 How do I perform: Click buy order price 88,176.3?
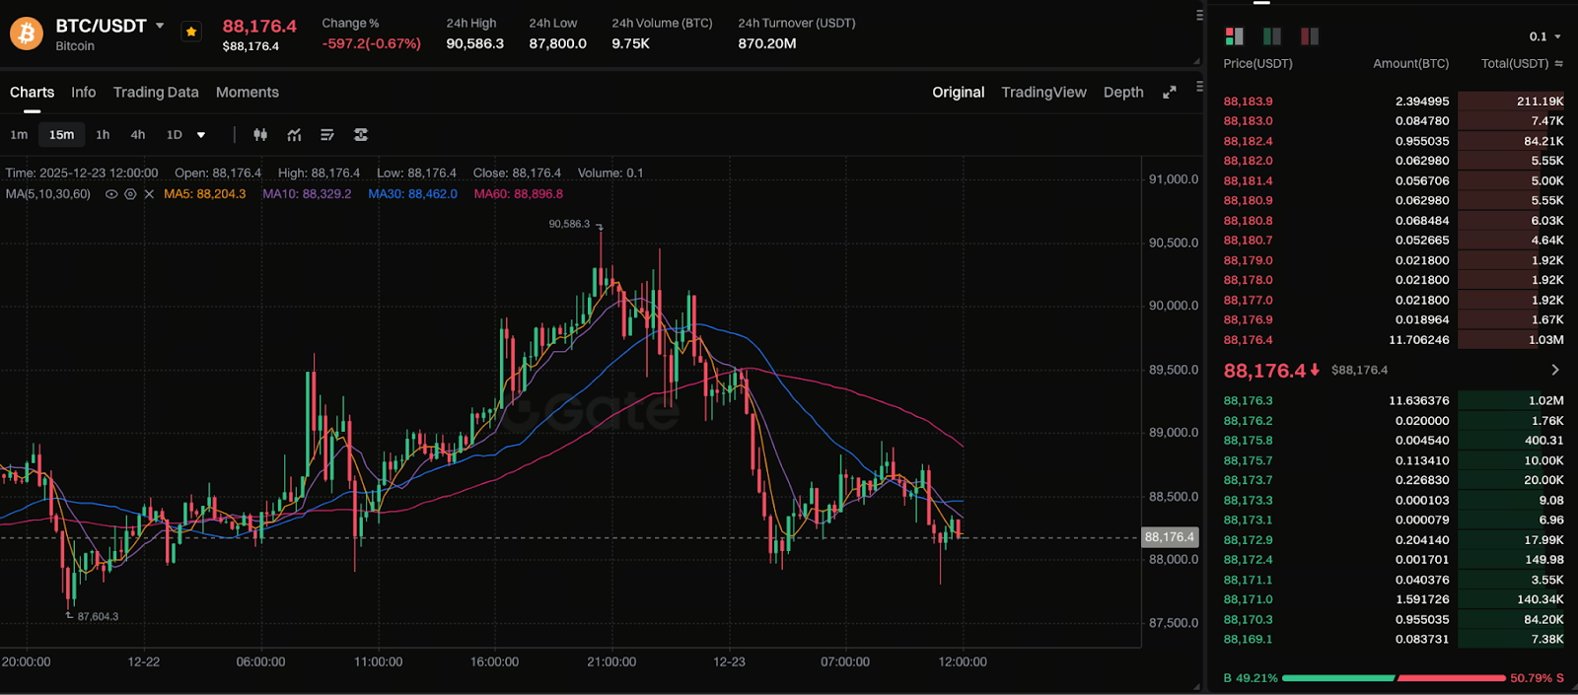[x=1248, y=401]
